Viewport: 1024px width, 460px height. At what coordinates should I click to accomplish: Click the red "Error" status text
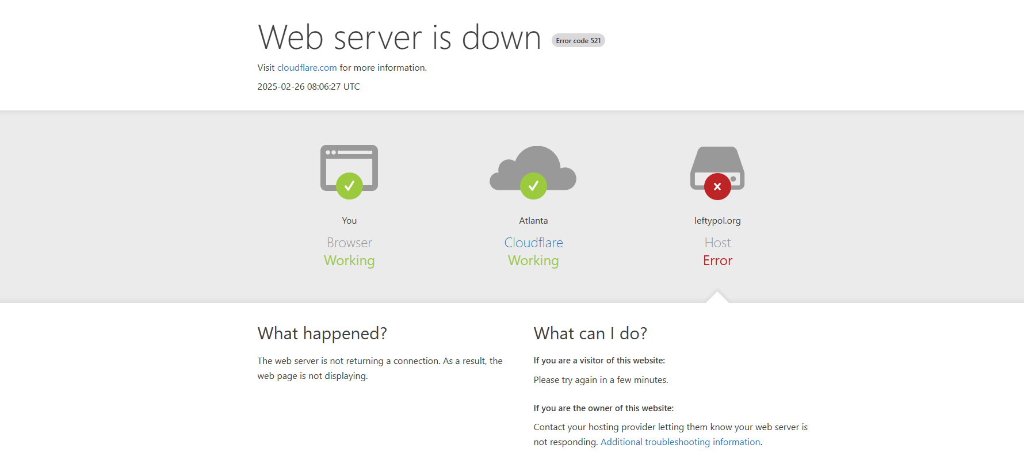coord(717,260)
